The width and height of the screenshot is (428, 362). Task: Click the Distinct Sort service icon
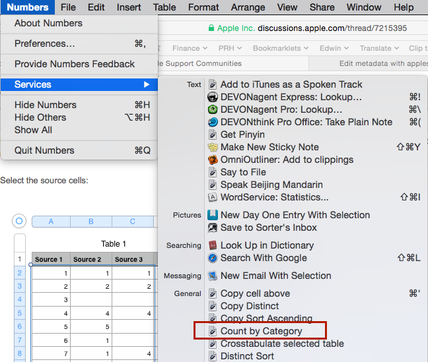click(x=213, y=356)
